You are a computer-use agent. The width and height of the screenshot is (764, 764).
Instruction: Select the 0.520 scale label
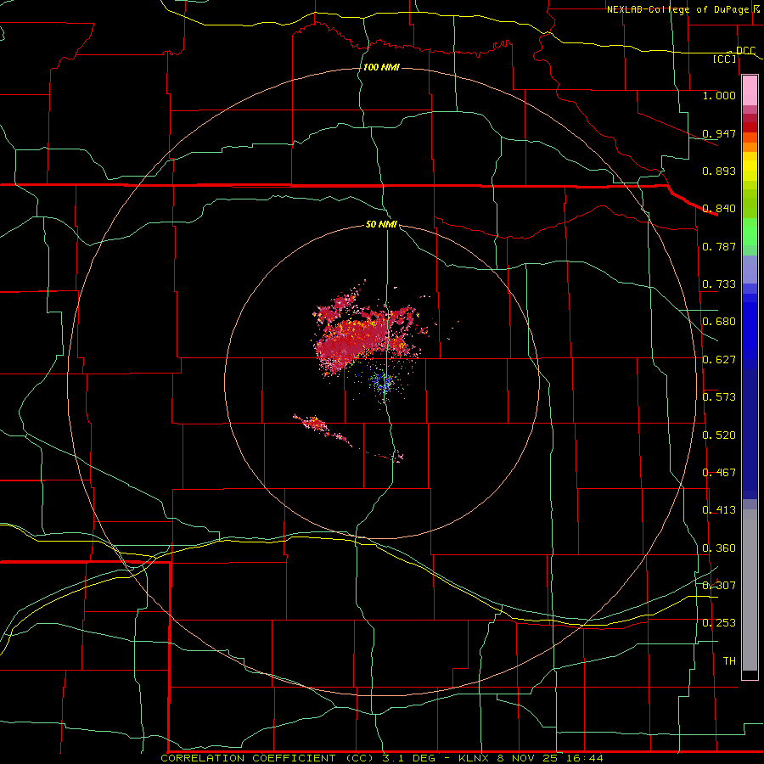click(719, 435)
